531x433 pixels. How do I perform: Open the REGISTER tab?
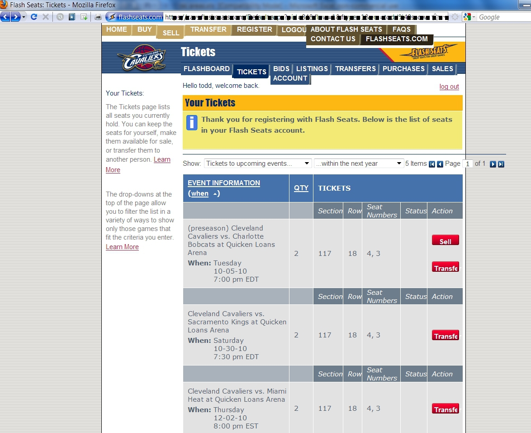pos(254,29)
